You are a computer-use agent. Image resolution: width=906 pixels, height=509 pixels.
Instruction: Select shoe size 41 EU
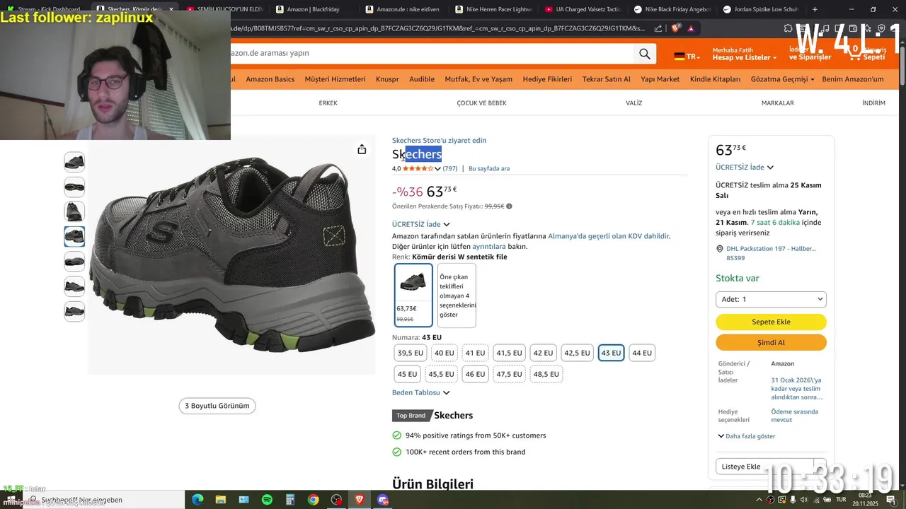point(476,353)
